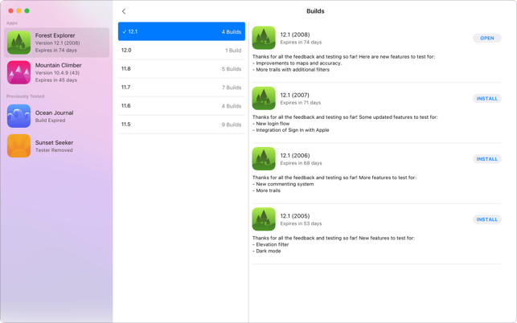Select version 11.6 in list
This screenshot has width=517, height=323.
pos(182,106)
